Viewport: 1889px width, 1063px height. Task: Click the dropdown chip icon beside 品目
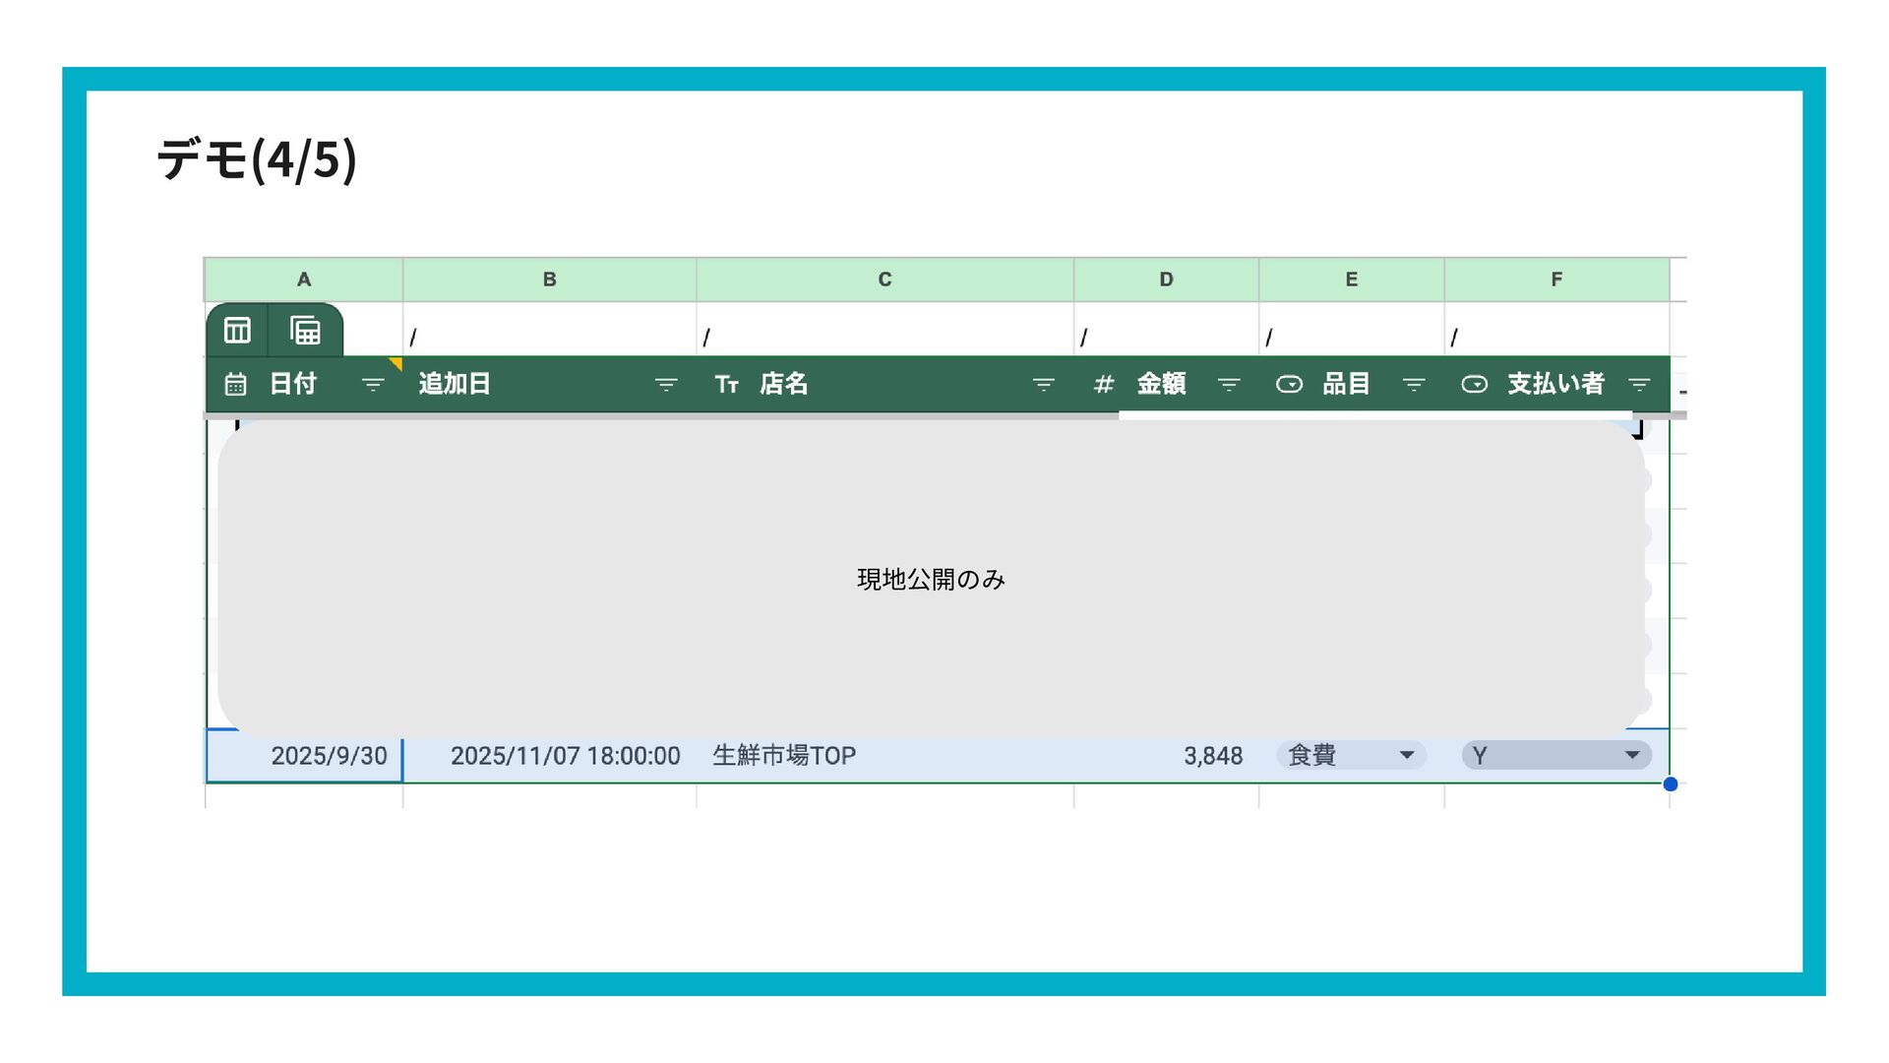tap(1289, 384)
